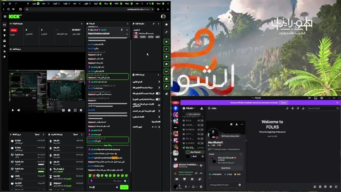Open the trophy icon in Kick sidebar
This screenshot has height=192, width=341.
click(4, 35)
